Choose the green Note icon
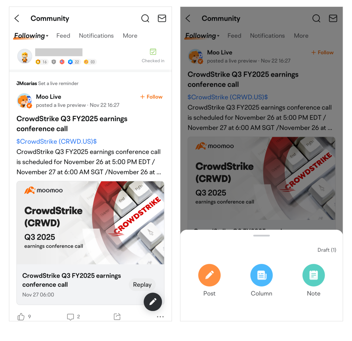 [x=314, y=275]
